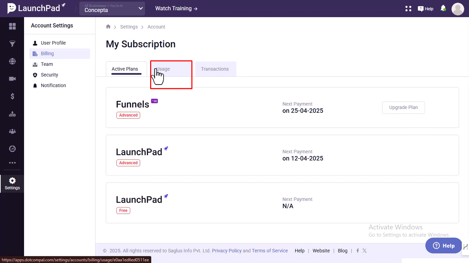This screenshot has height=263, width=469.
Task: Open the Concepta business dropdown
Action: [112, 9]
